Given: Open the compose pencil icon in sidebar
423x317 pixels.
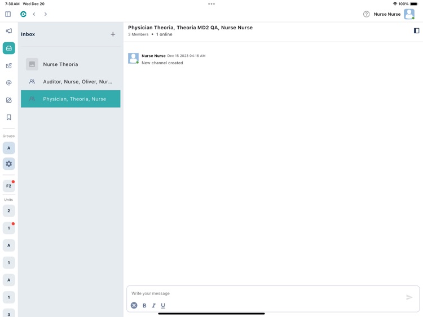Looking at the screenshot, I should [x=9, y=100].
